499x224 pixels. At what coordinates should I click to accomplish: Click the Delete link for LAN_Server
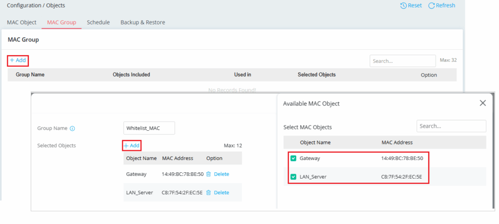[221, 192]
